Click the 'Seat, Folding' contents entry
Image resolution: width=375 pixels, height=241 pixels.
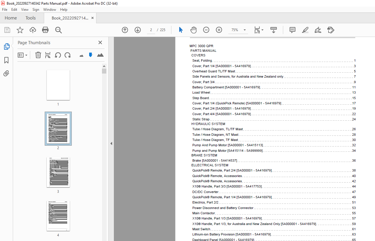202,60
